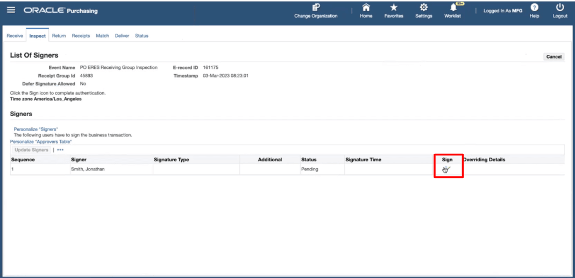The height and width of the screenshot is (278, 575).
Task: Click Sign icon for Smith, Jonathan
Action: [446, 169]
